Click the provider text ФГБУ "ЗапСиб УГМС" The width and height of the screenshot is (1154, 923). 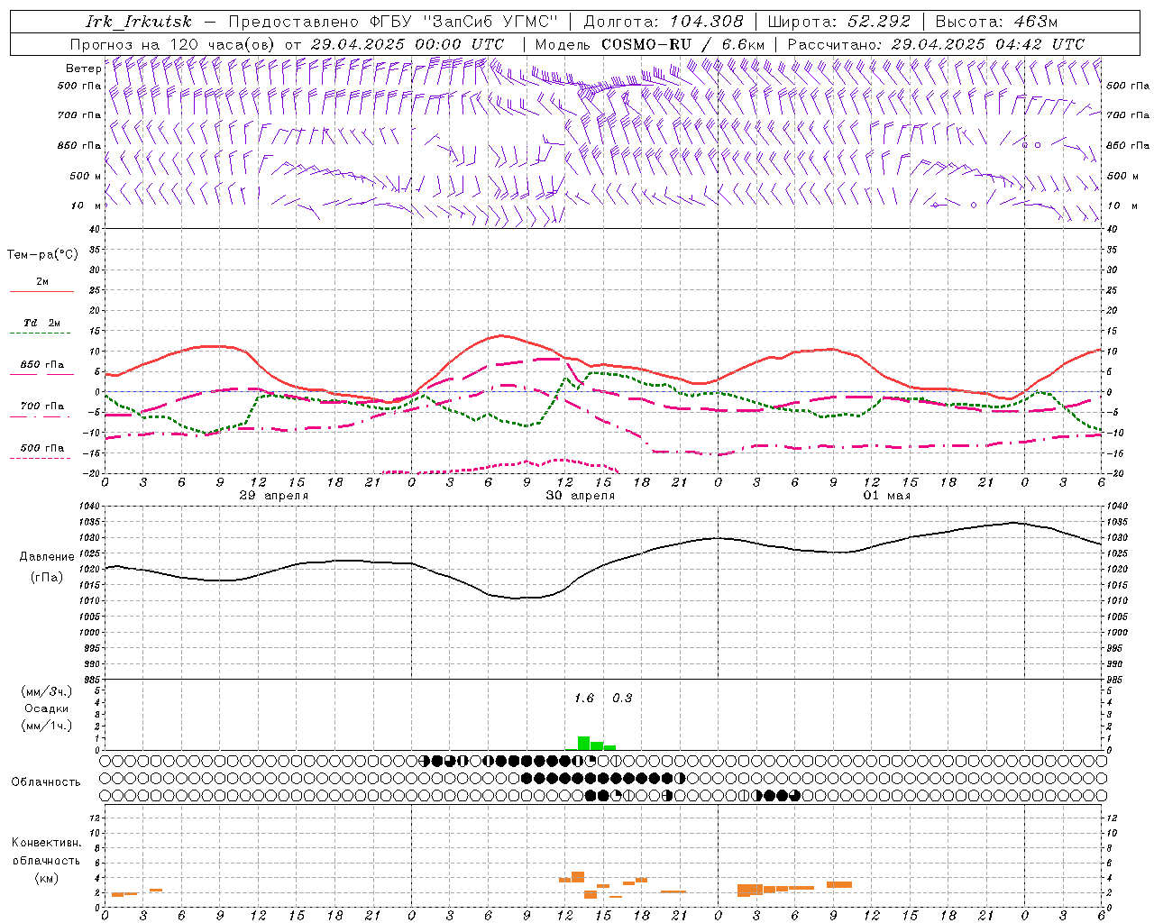pyautogui.click(x=464, y=22)
